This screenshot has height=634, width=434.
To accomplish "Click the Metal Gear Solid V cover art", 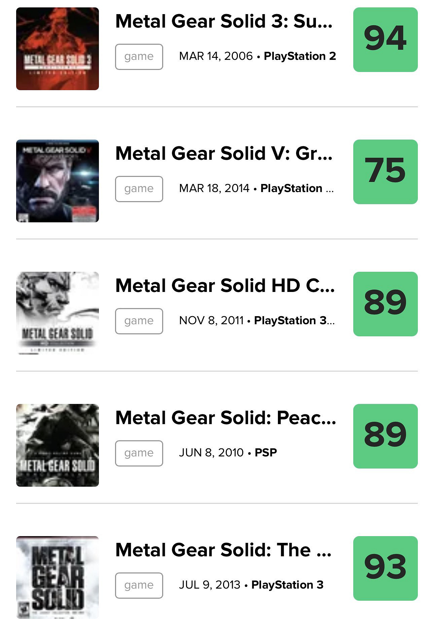I will pyautogui.click(x=58, y=181).
